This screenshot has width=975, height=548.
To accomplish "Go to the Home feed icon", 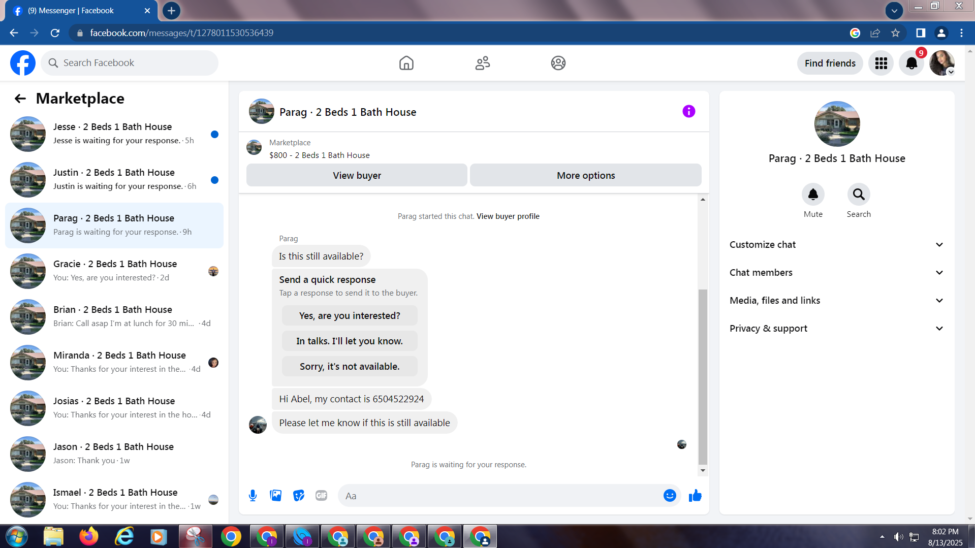I will [406, 63].
